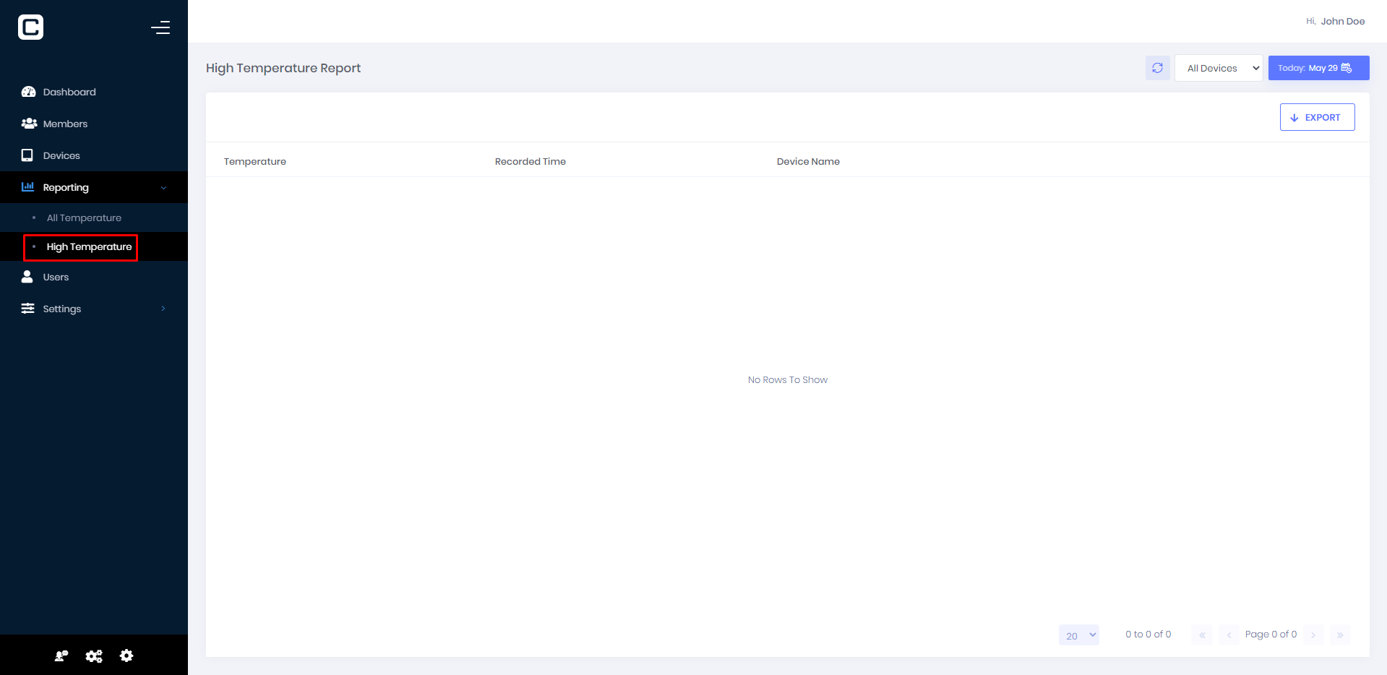Click the C logo at top left
This screenshot has width=1387, height=675.
pos(30,27)
